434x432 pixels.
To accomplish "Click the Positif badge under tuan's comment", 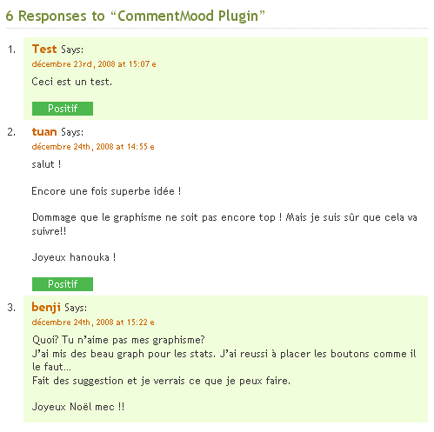I will coord(63,284).
